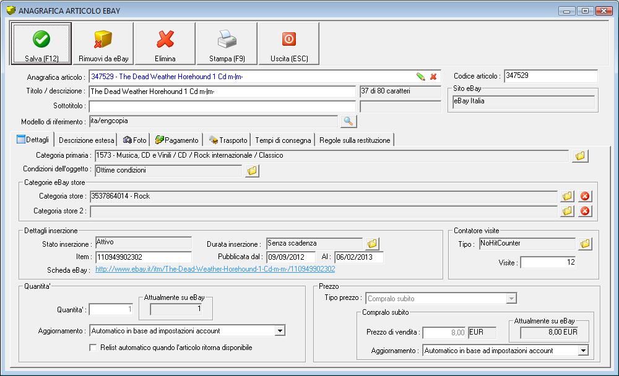This screenshot has width=619, height=376.
Task: Open Durata inserzione folder icon
Action: 372,244
